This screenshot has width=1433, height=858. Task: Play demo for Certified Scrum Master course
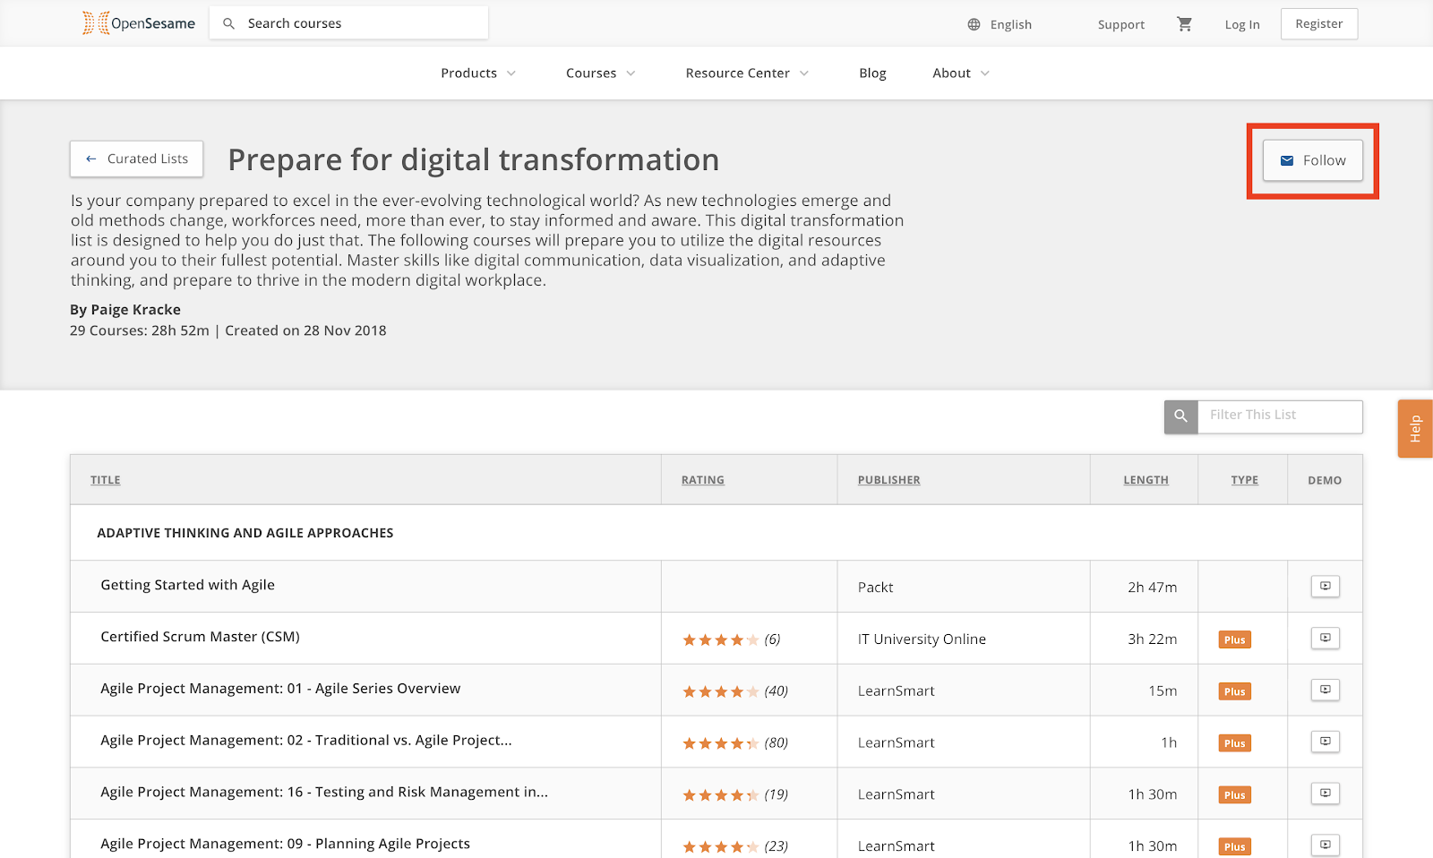(1325, 638)
